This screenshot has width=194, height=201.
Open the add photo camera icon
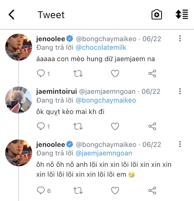click(156, 15)
